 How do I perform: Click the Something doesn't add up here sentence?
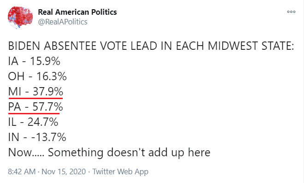[129, 153]
